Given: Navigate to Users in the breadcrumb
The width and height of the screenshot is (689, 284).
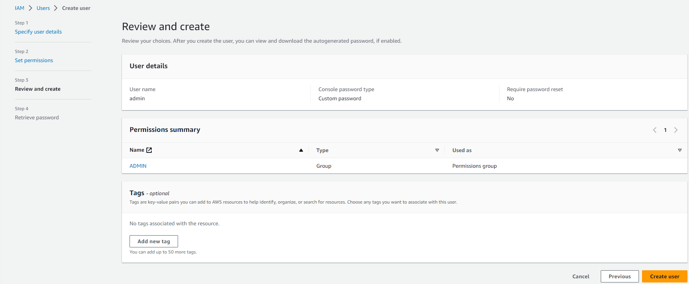Looking at the screenshot, I should coord(43,8).
